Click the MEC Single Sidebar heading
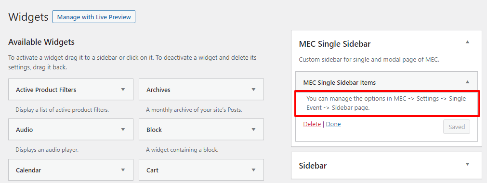Screen dimensions: 487x183 pos(334,44)
